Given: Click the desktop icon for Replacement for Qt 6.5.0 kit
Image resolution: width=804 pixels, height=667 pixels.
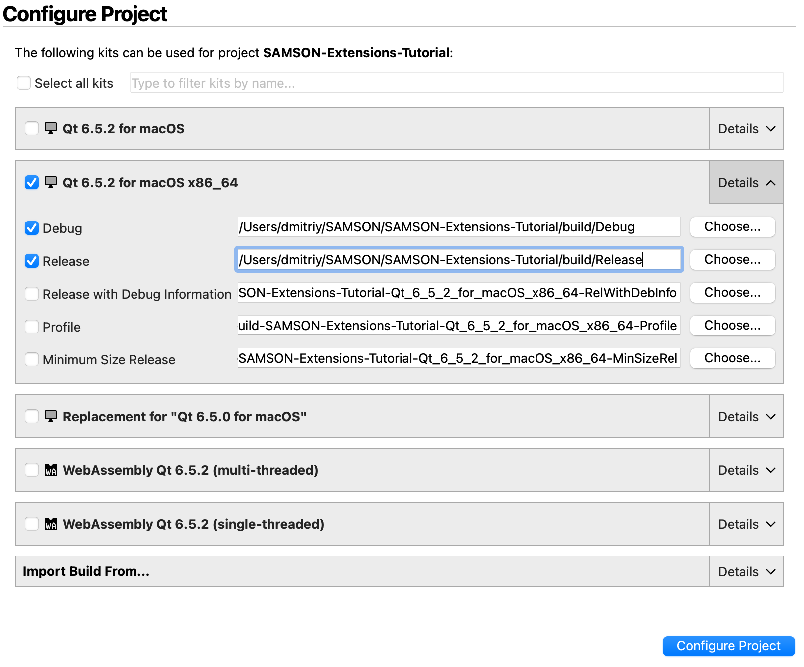Looking at the screenshot, I should click(50, 416).
